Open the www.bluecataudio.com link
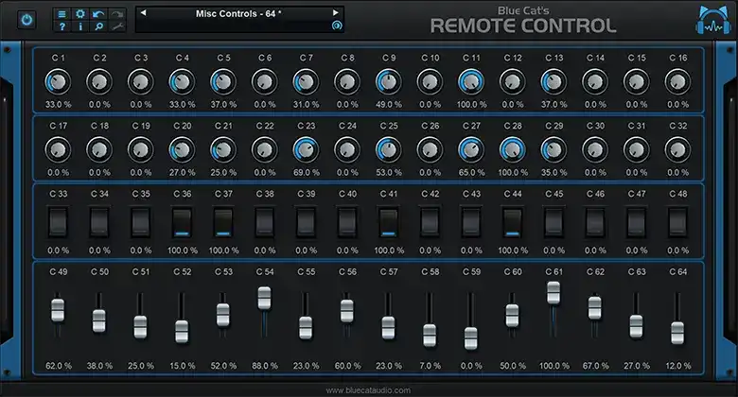Viewport: 738px width, 397px height. pyautogui.click(x=368, y=390)
